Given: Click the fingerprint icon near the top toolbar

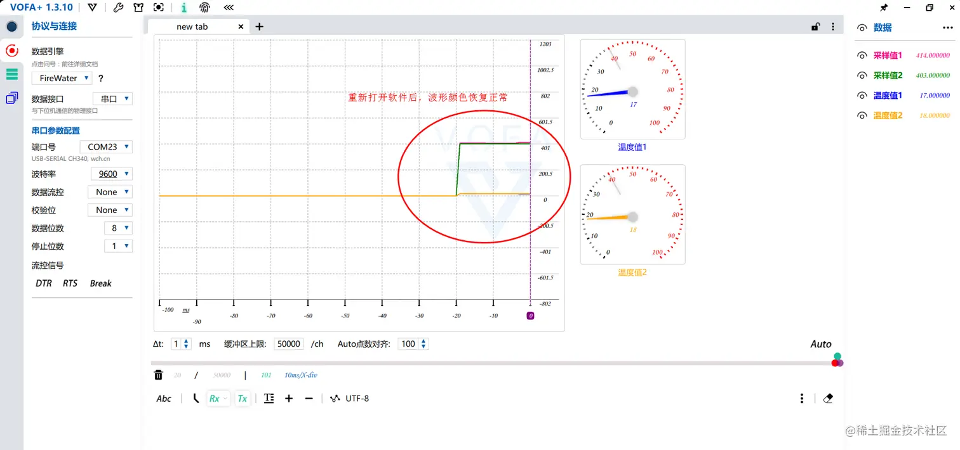Looking at the screenshot, I should [x=203, y=7].
